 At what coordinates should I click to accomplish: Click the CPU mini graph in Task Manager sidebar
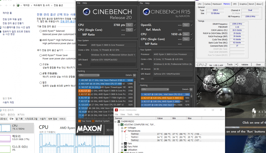click(5, 128)
